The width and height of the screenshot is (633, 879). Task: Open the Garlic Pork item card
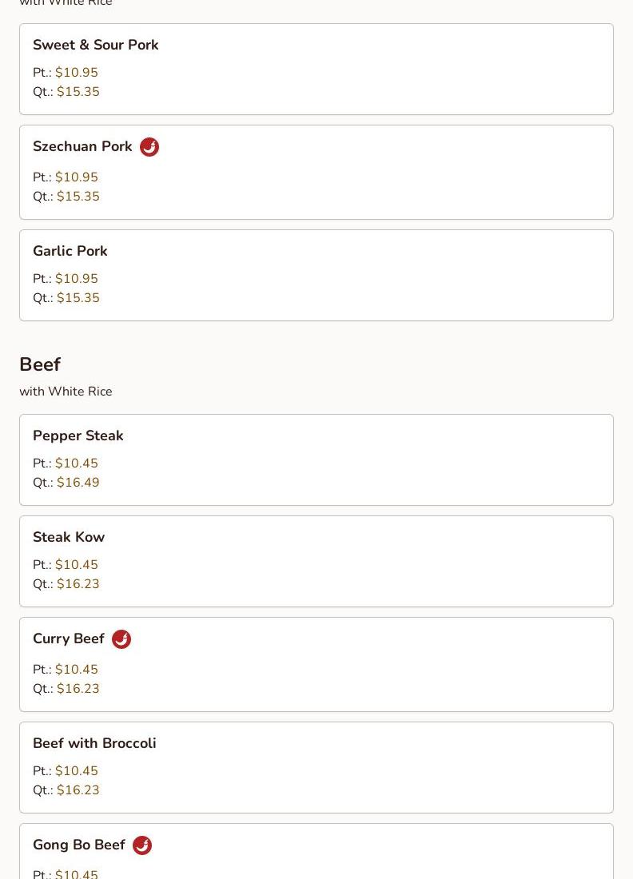pos(316,275)
